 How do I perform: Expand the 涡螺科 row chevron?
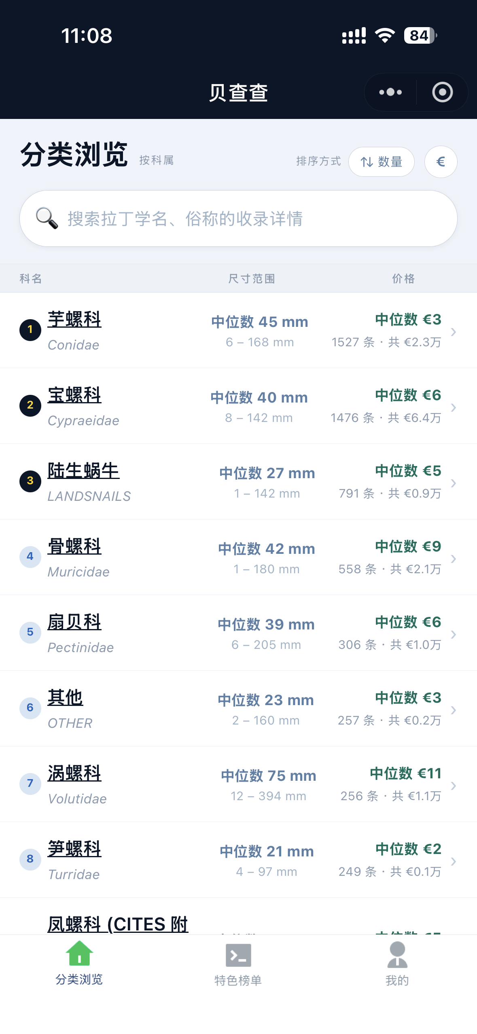454,786
